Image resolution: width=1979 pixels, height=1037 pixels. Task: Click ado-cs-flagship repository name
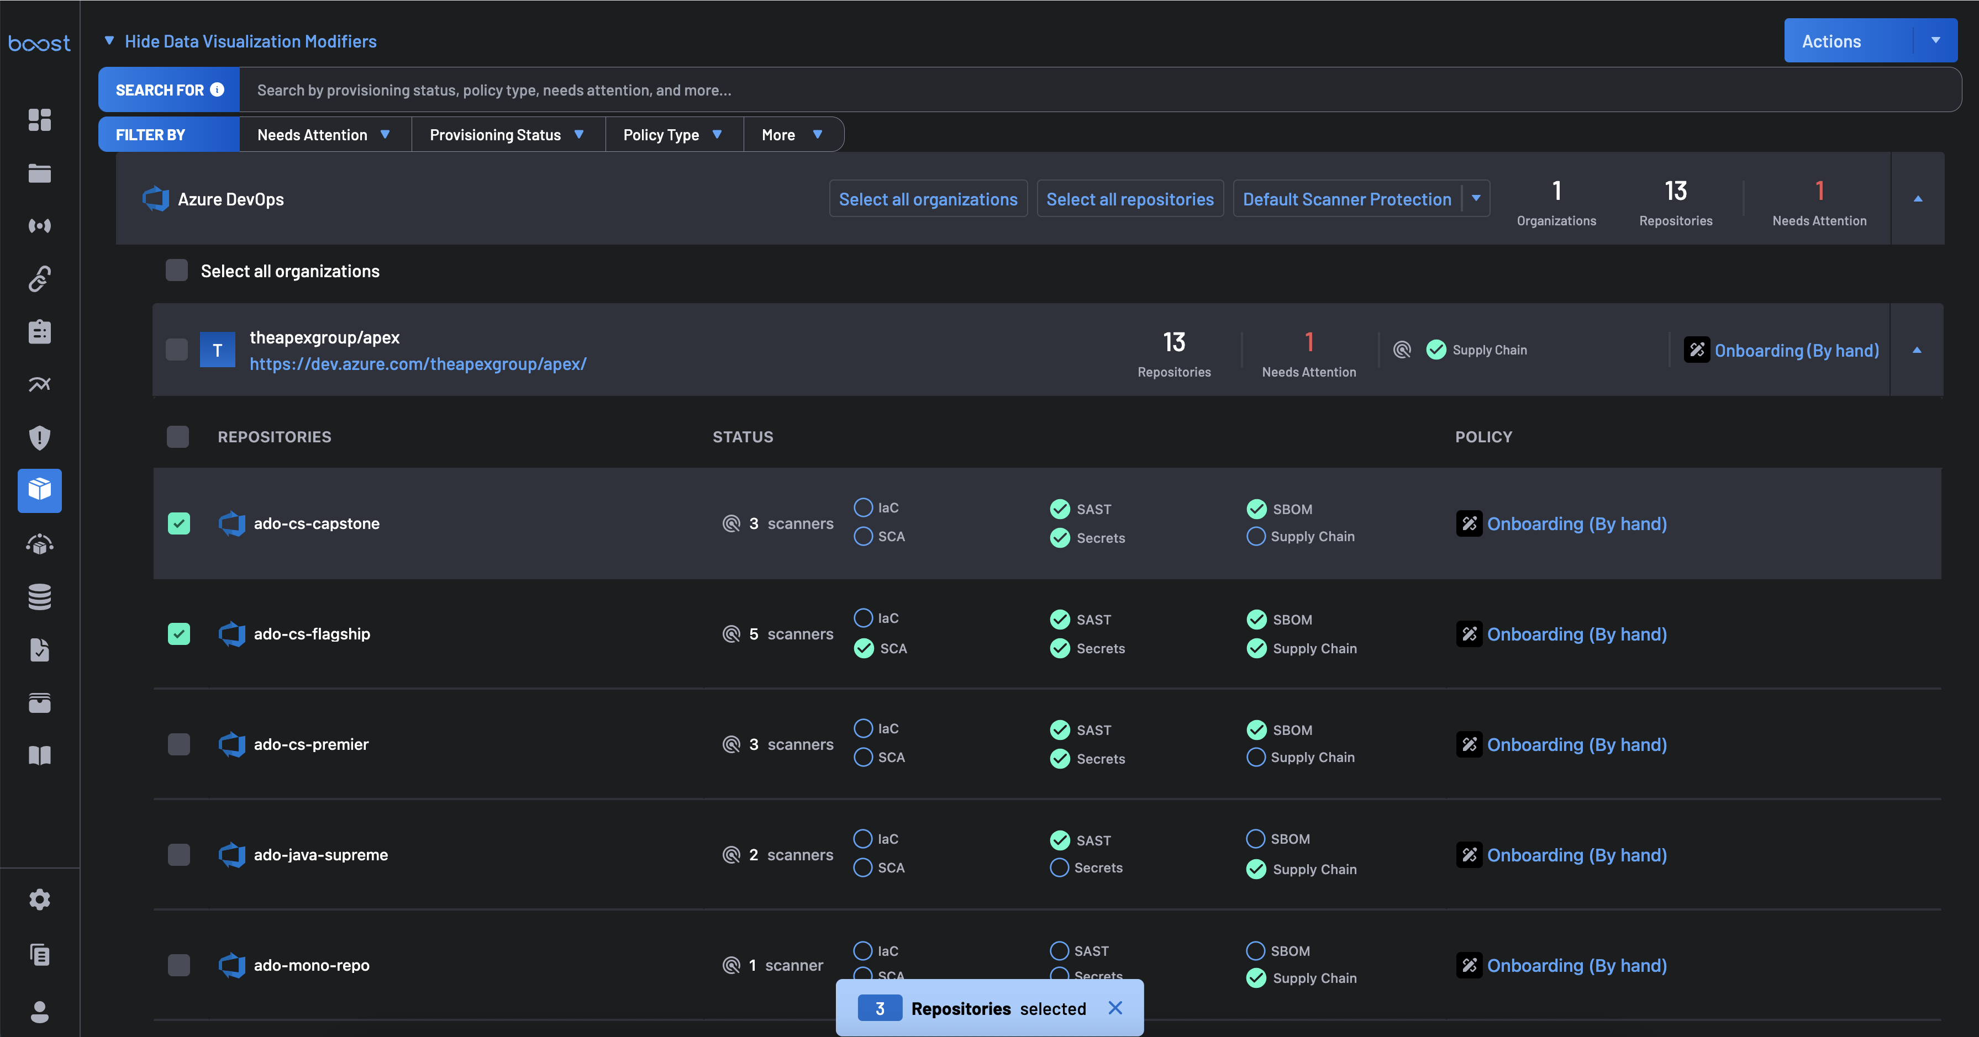pyautogui.click(x=312, y=634)
